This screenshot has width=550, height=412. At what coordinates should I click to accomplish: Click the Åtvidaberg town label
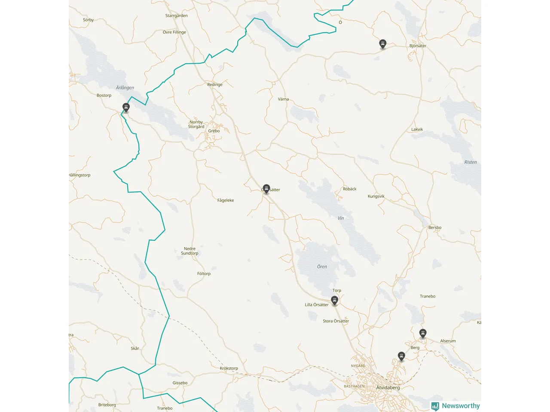(x=388, y=388)
